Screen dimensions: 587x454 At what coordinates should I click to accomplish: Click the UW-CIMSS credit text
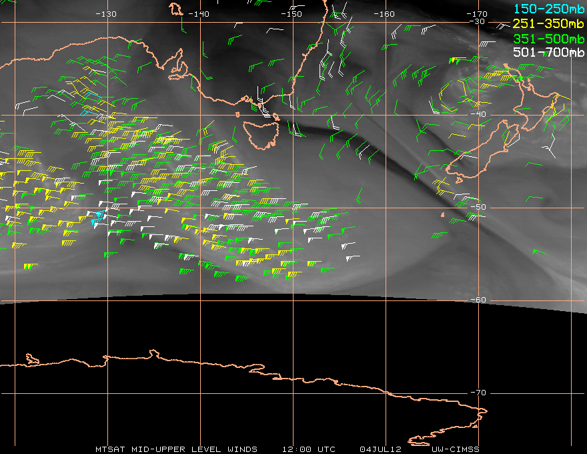(x=454, y=449)
